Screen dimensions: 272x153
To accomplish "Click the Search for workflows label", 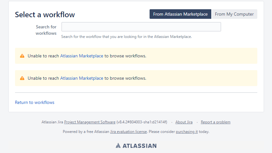I will click(46, 30).
